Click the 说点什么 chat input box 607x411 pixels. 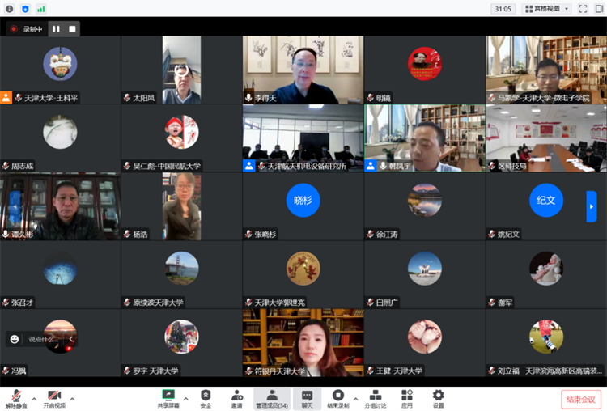pyautogui.click(x=44, y=340)
